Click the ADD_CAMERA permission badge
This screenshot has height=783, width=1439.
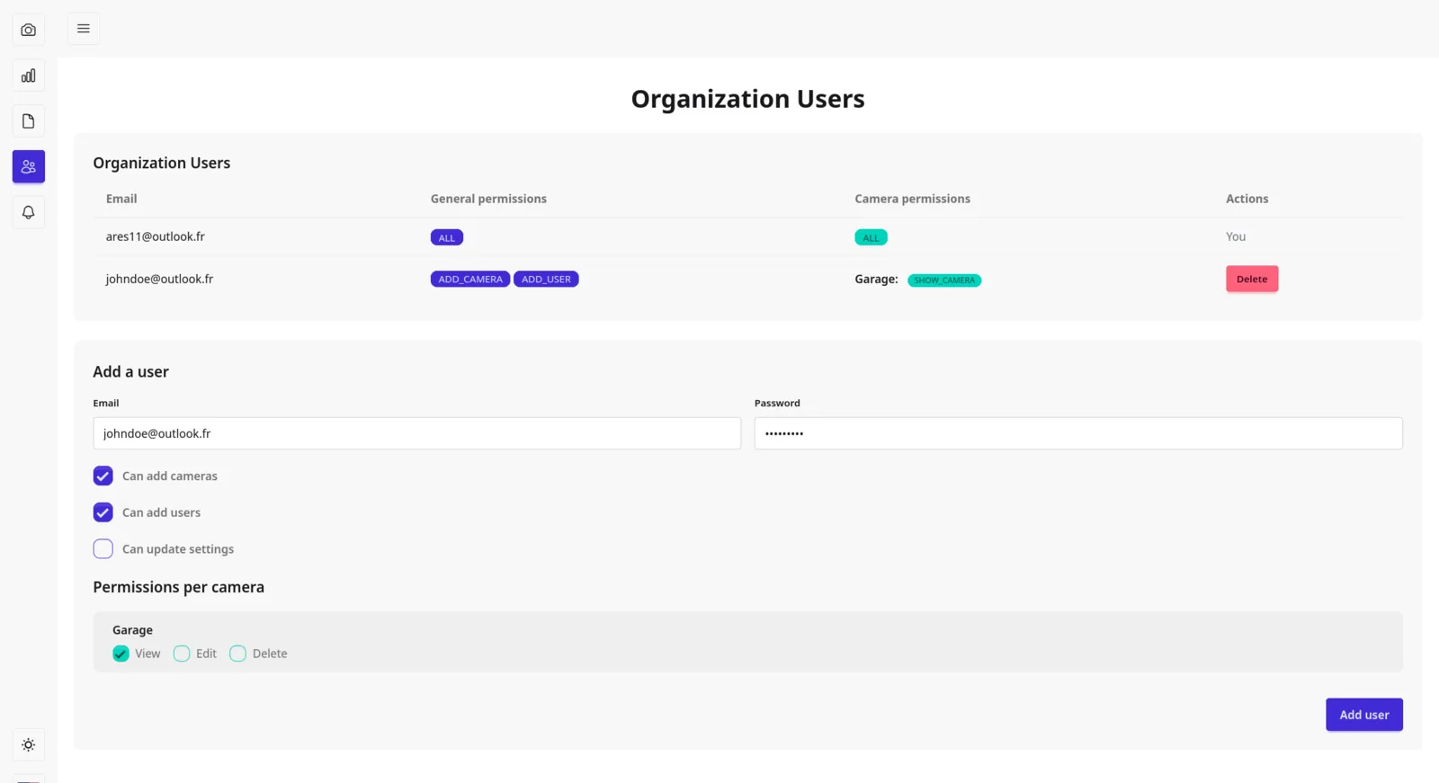tap(470, 280)
